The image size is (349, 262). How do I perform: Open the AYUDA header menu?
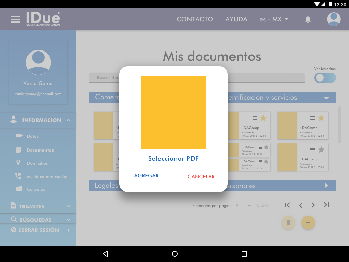236,19
